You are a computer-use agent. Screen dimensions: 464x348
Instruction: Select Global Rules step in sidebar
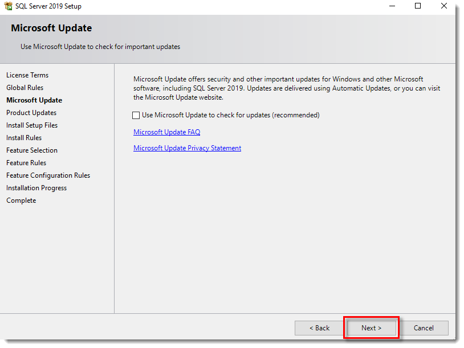tap(25, 88)
